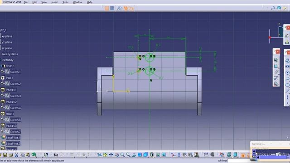This screenshot has width=290, height=163.
Task: Select the Circle tool in sketch toolbar
Action: tap(287, 72)
